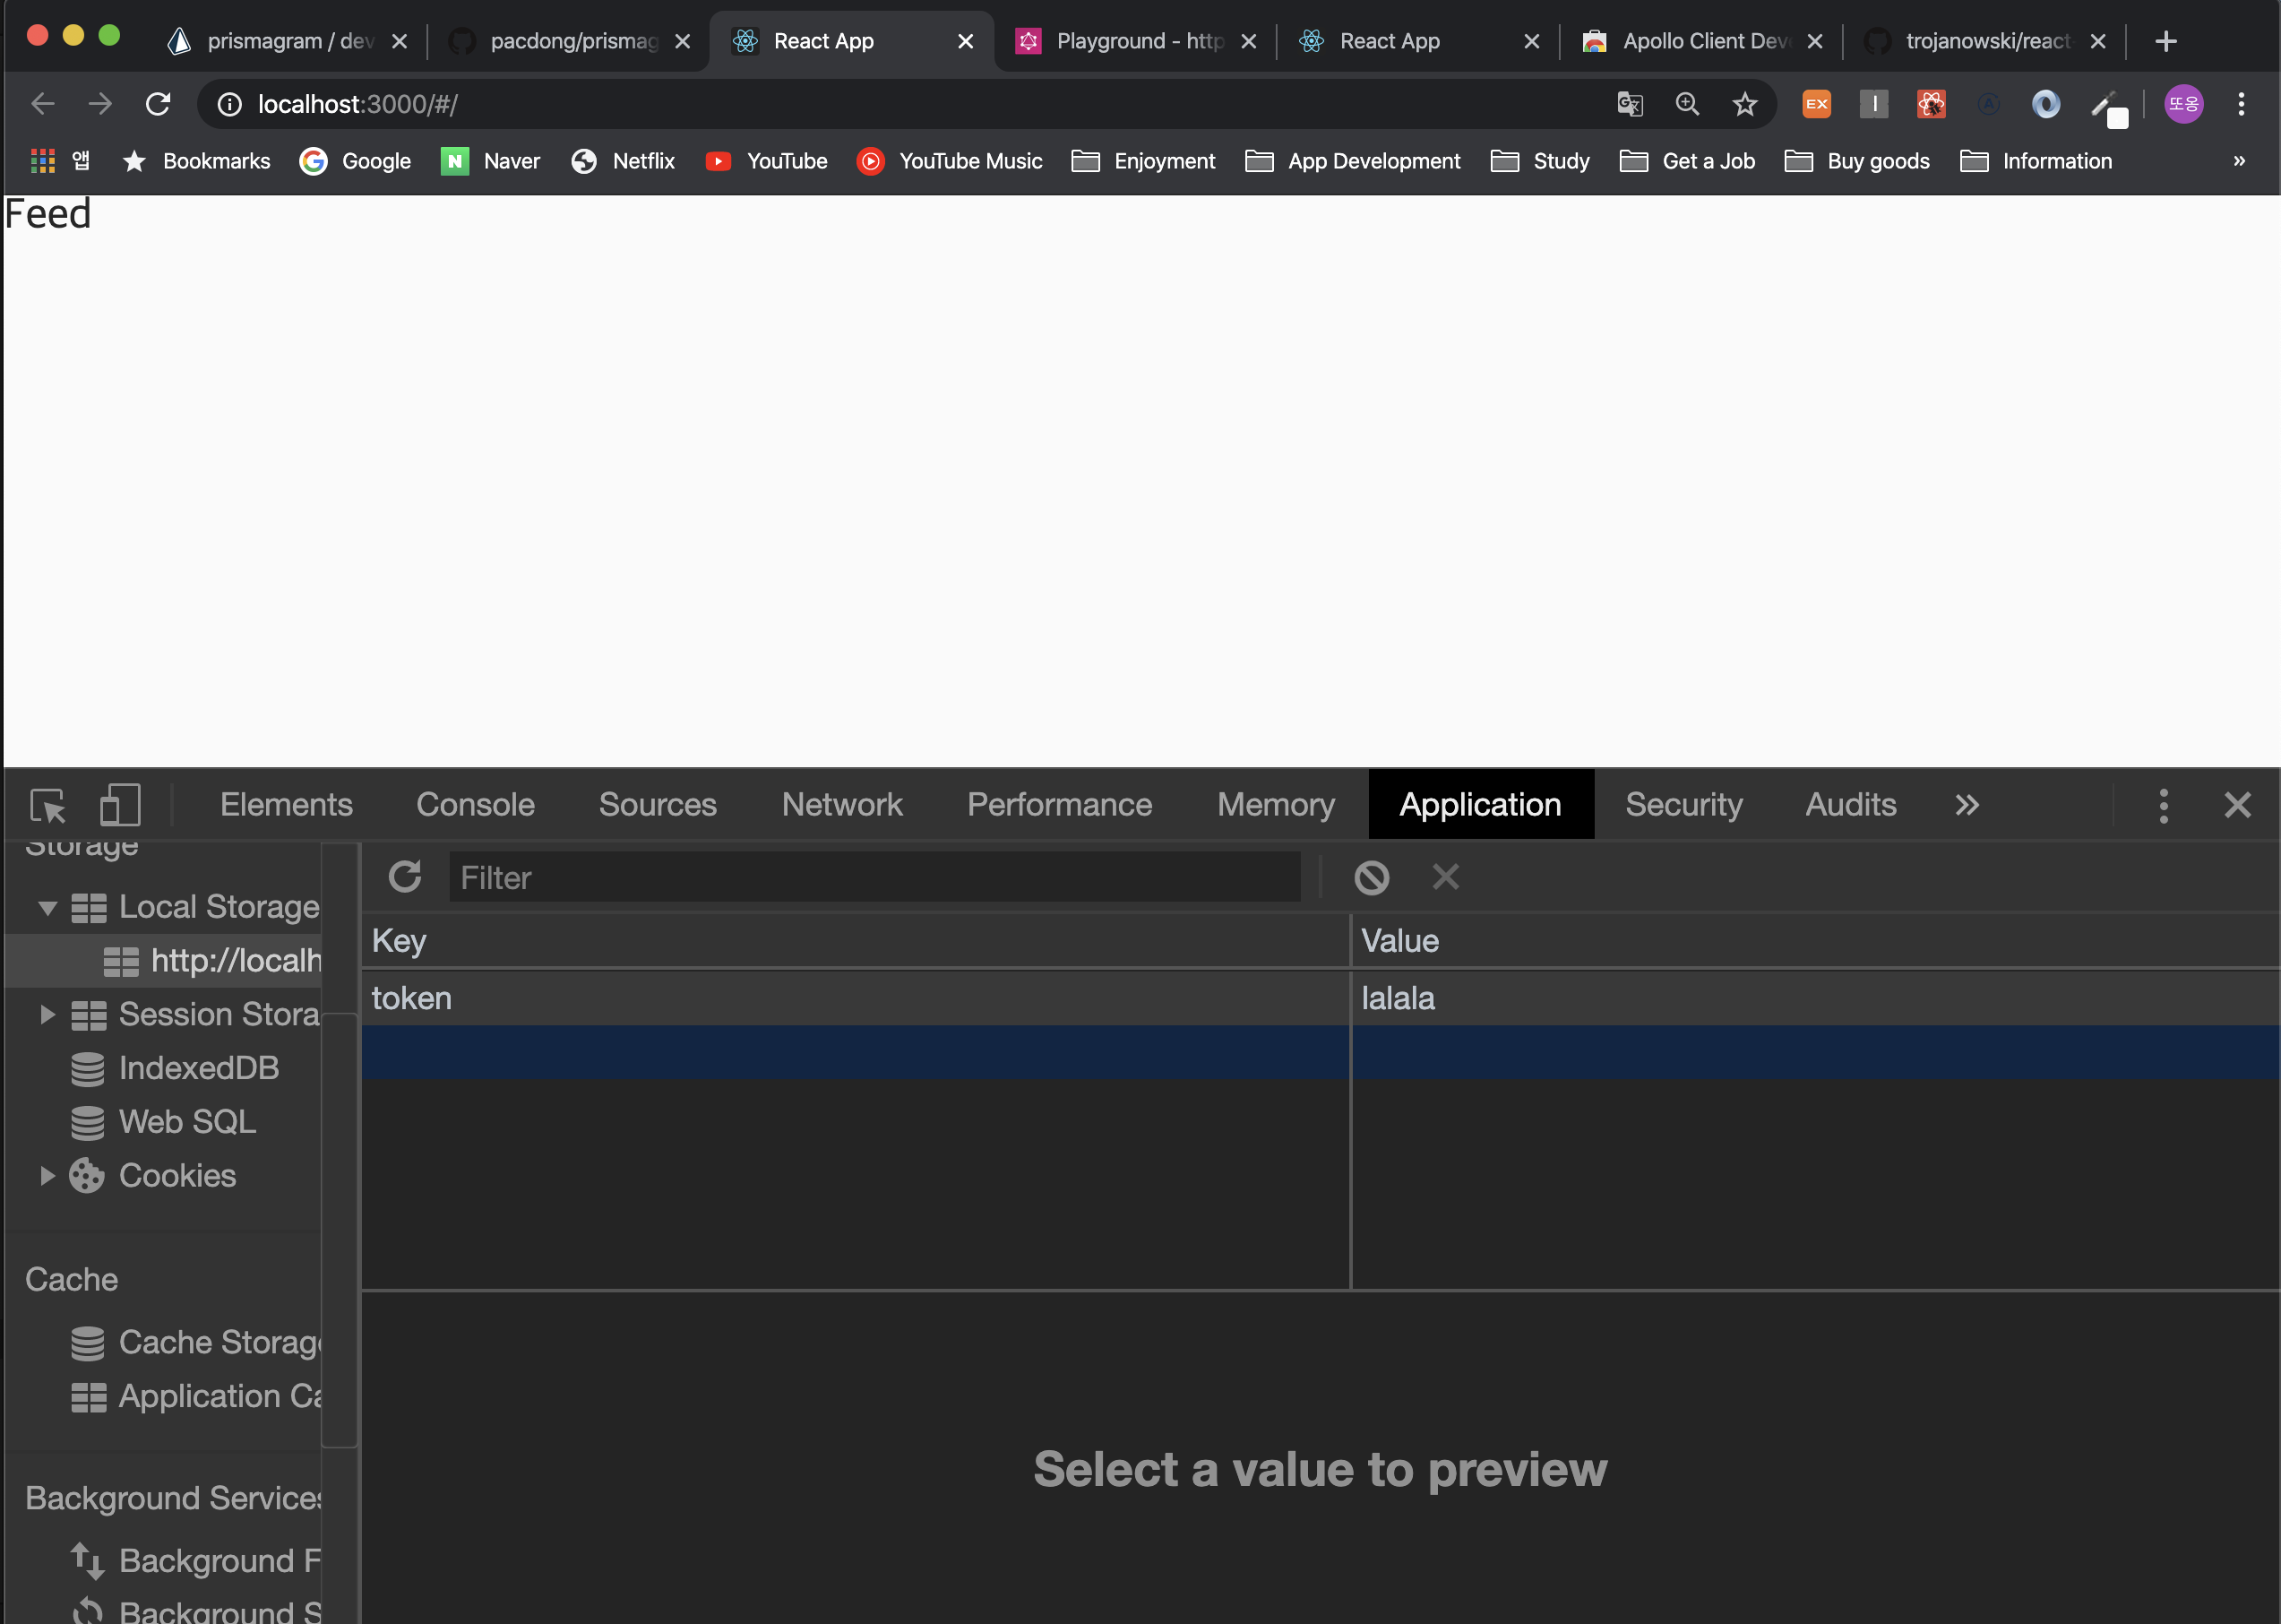Open the gray I extension icon
The width and height of the screenshot is (2281, 1624).
1873,104
